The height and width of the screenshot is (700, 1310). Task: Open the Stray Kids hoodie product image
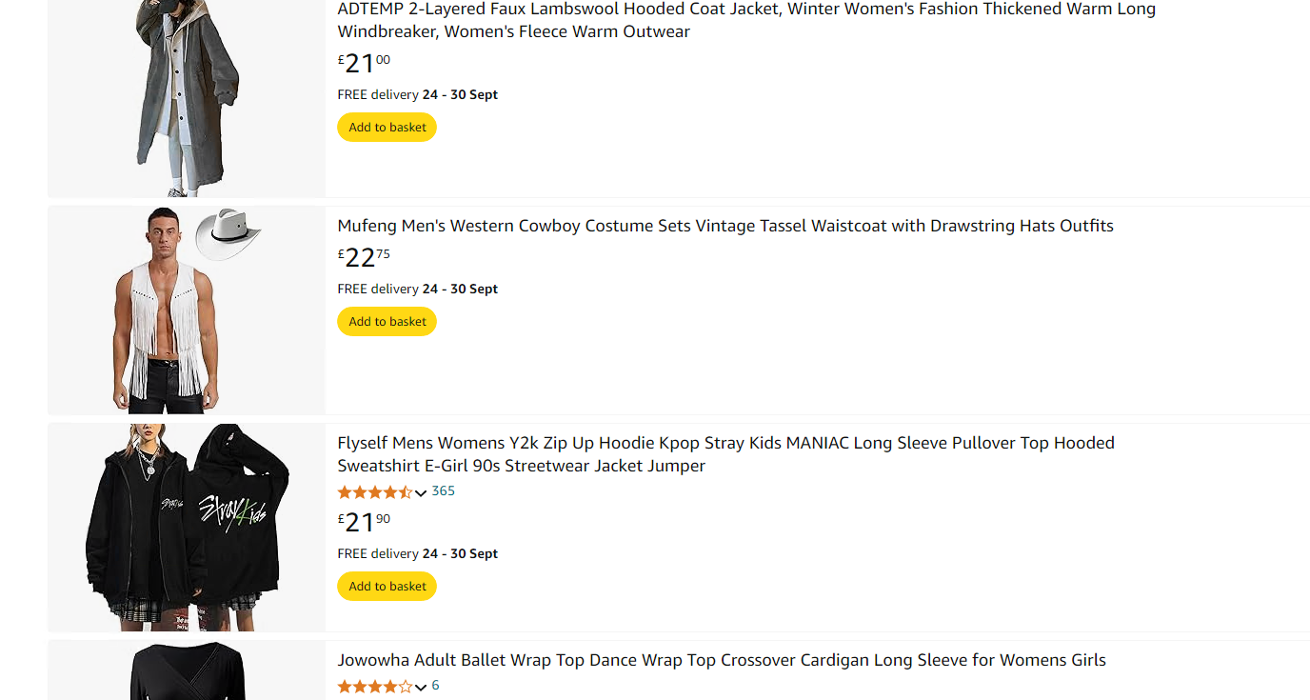[x=187, y=527]
